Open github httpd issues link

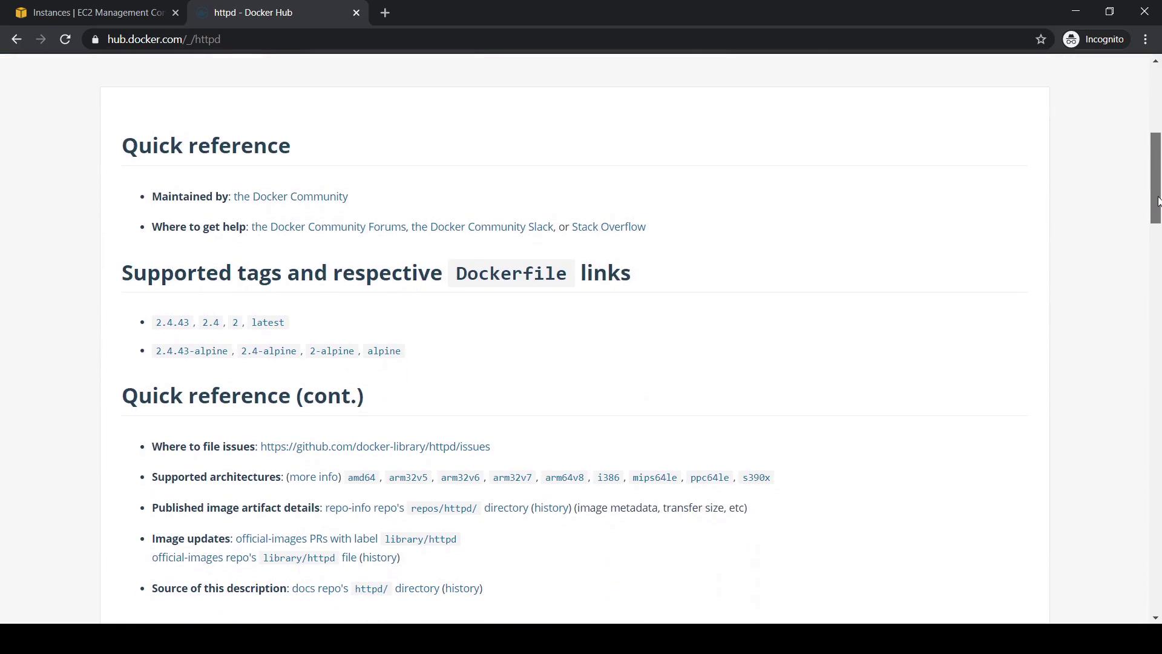[375, 447]
